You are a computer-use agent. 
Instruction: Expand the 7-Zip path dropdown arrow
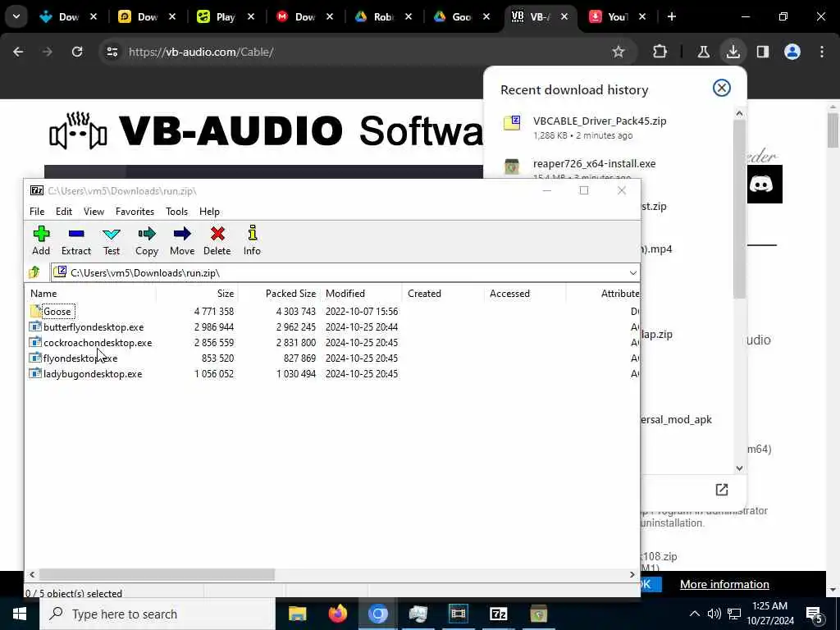click(x=632, y=272)
